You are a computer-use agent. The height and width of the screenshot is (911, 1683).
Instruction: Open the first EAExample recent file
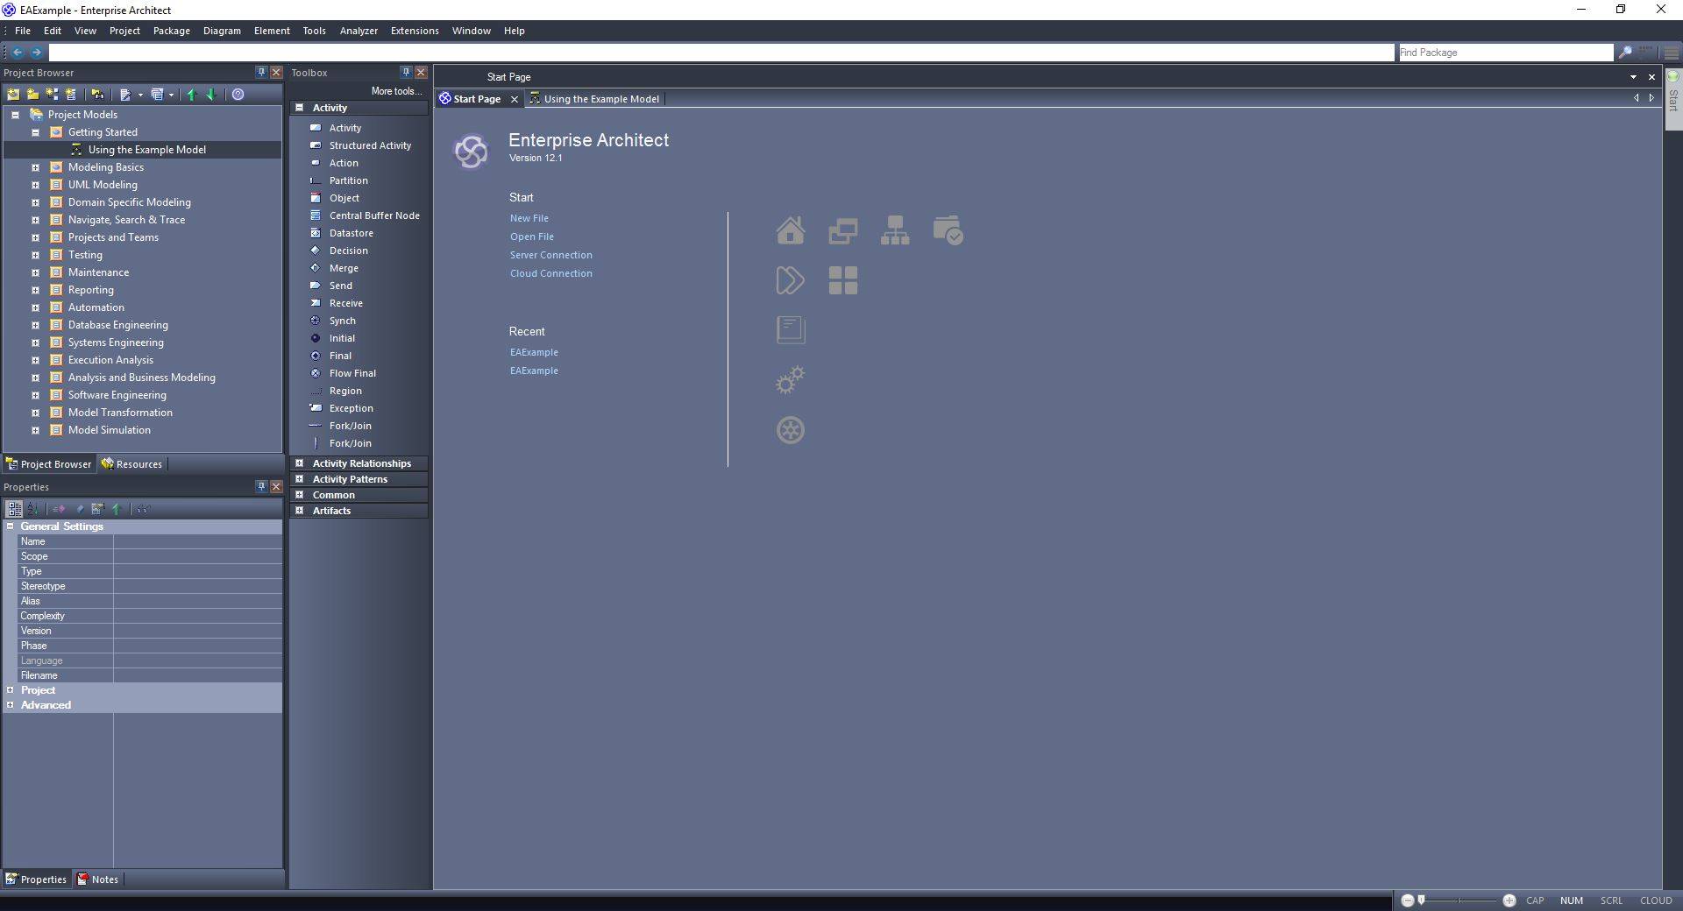click(534, 352)
